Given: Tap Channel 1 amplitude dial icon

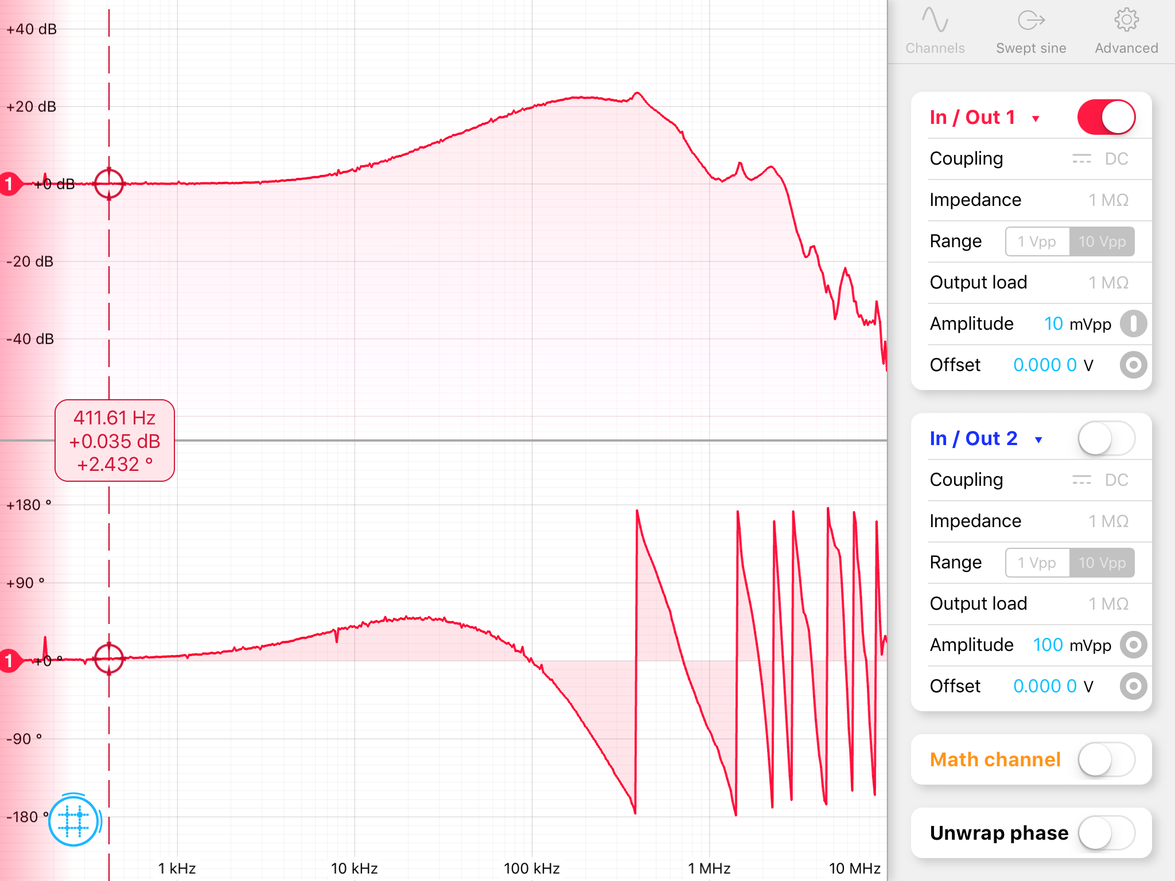Looking at the screenshot, I should point(1133,323).
